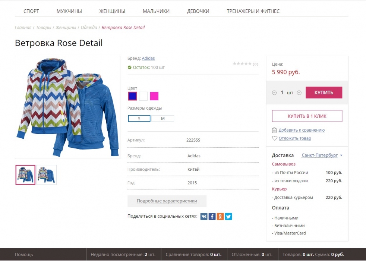Share via the Twitter icon
The height and width of the screenshot is (261, 366).
228,216
